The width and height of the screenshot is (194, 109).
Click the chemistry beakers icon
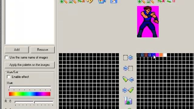pos(128,101)
